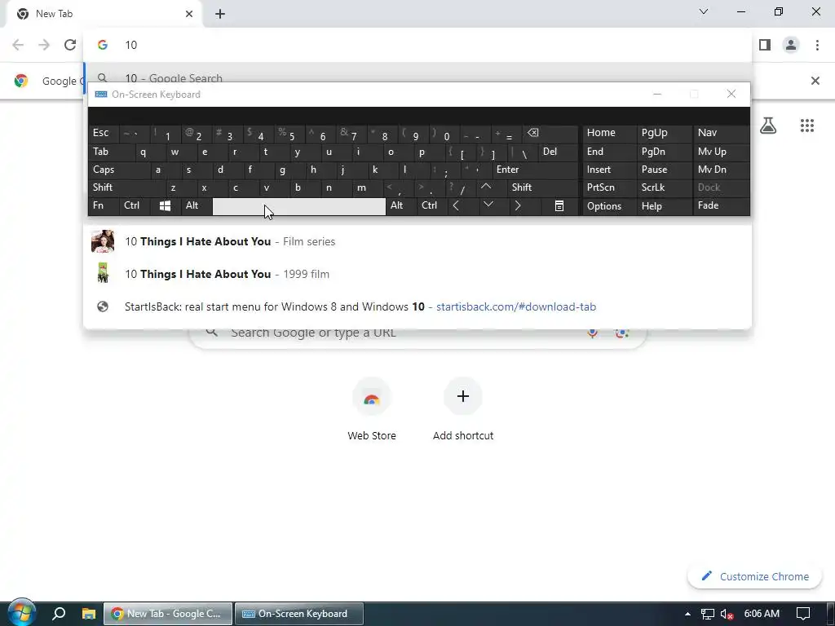Viewport: 835px width, 626px height.
Task: Click the voice search microphone icon
Action: coord(592,333)
